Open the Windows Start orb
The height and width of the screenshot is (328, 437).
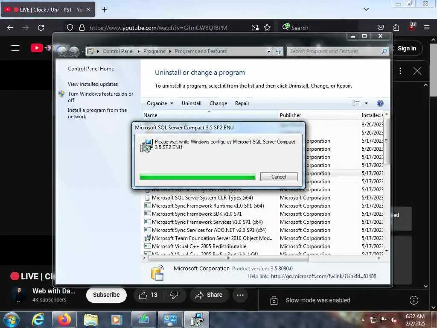12,319
